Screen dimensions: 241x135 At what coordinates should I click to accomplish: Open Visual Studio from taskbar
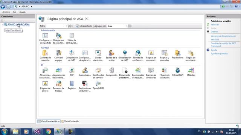[x=37, y=132]
